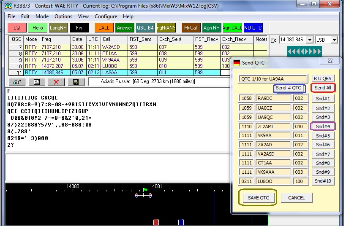Image resolution: width=346 pixels, height=226 pixels.
Task: Open the LSB sideband dropdown
Action: click(x=334, y=40)
